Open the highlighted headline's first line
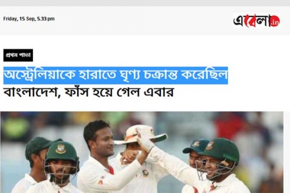Screen dimensions: 290x193 pyautogui.click(x=116, y=75)
